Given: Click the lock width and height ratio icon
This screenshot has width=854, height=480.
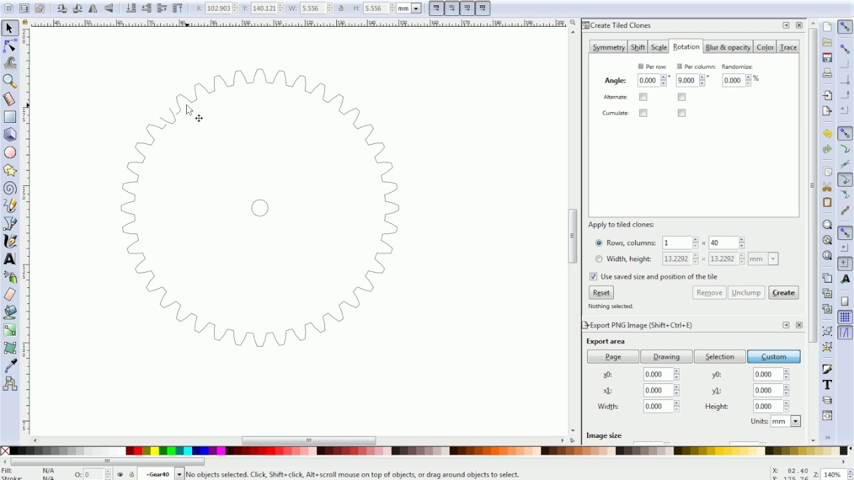Looking at the screenshot, I should tap(341, 9).
